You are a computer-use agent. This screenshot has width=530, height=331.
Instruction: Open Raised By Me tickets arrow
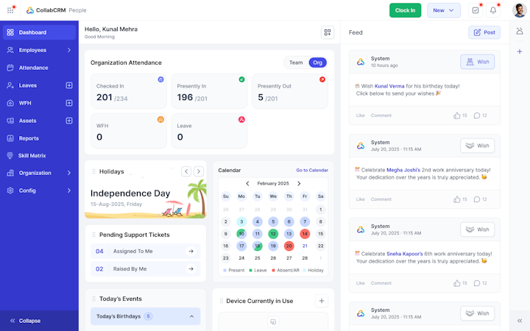[x=191, y=269]
